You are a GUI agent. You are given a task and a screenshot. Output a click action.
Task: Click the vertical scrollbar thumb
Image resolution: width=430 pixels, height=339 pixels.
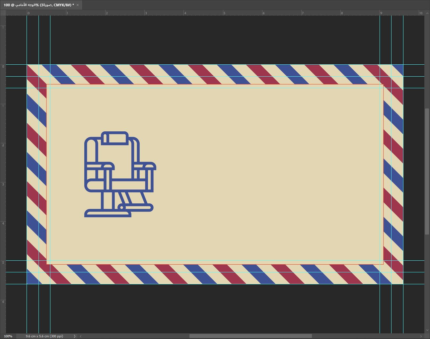click(427, 171)
